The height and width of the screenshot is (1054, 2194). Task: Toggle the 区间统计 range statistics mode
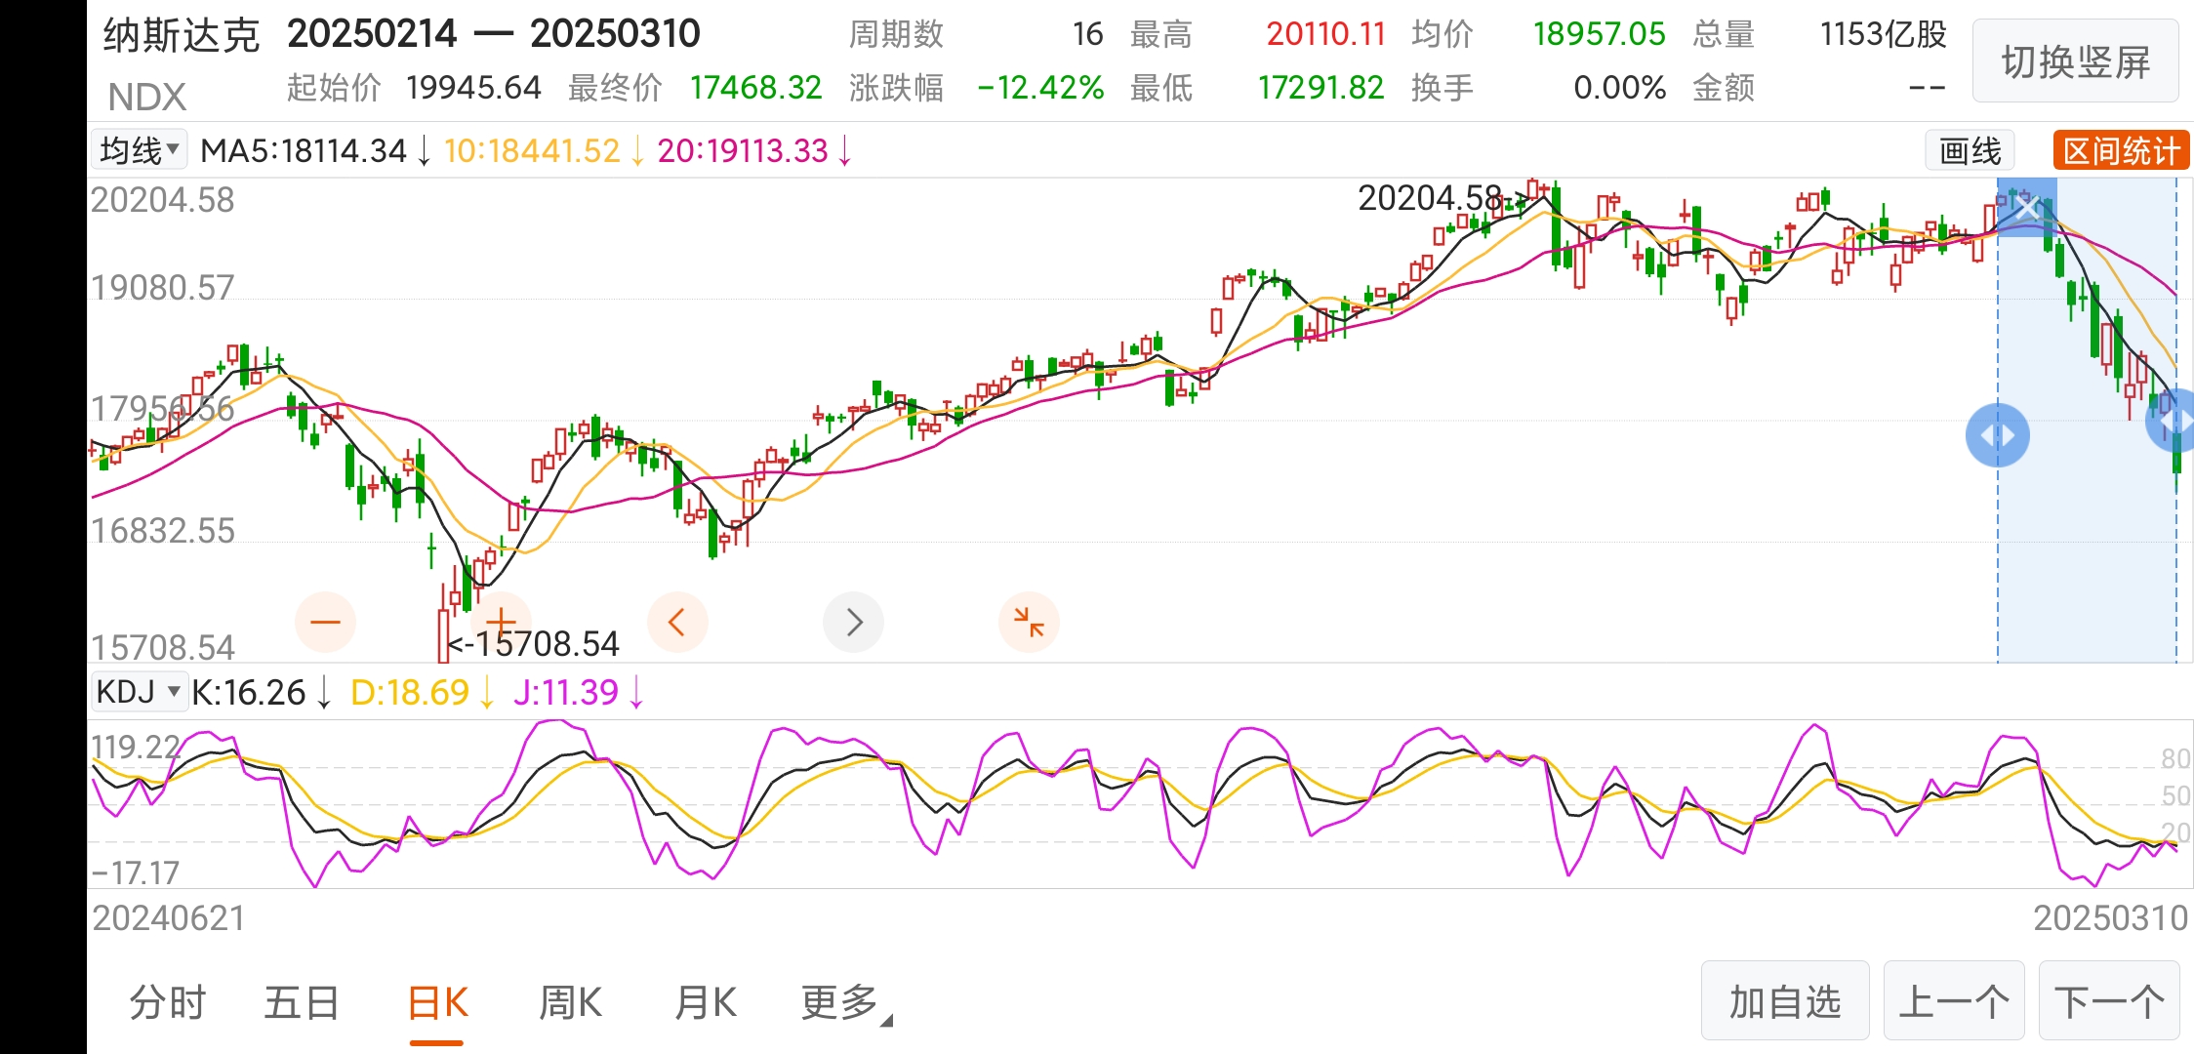pyautogui.click(x=2121, y=151)
